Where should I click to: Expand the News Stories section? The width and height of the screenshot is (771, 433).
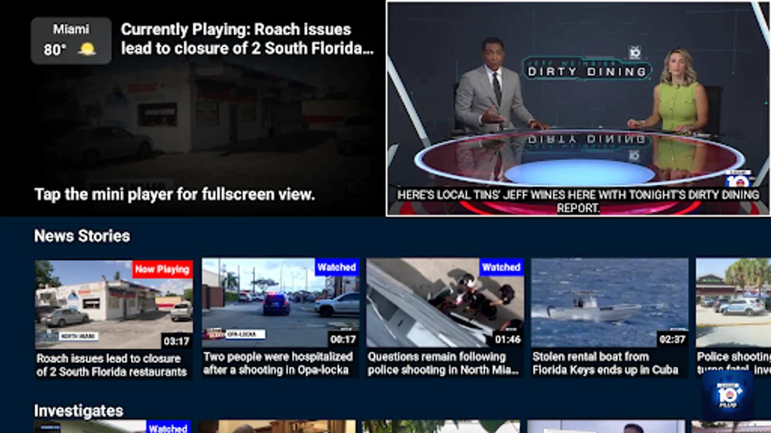82,236
